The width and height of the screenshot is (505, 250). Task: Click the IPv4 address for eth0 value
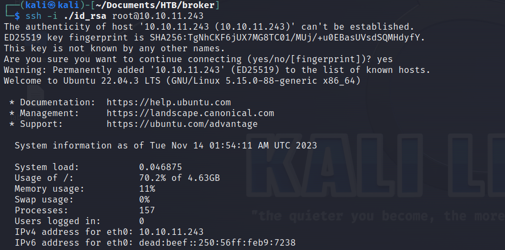(171, 232)
